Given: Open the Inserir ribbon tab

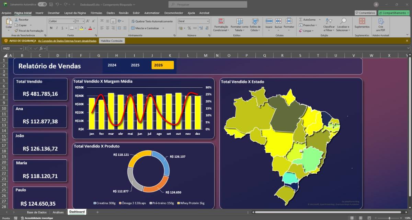Looking at the screenshot, I should [39, 13].
